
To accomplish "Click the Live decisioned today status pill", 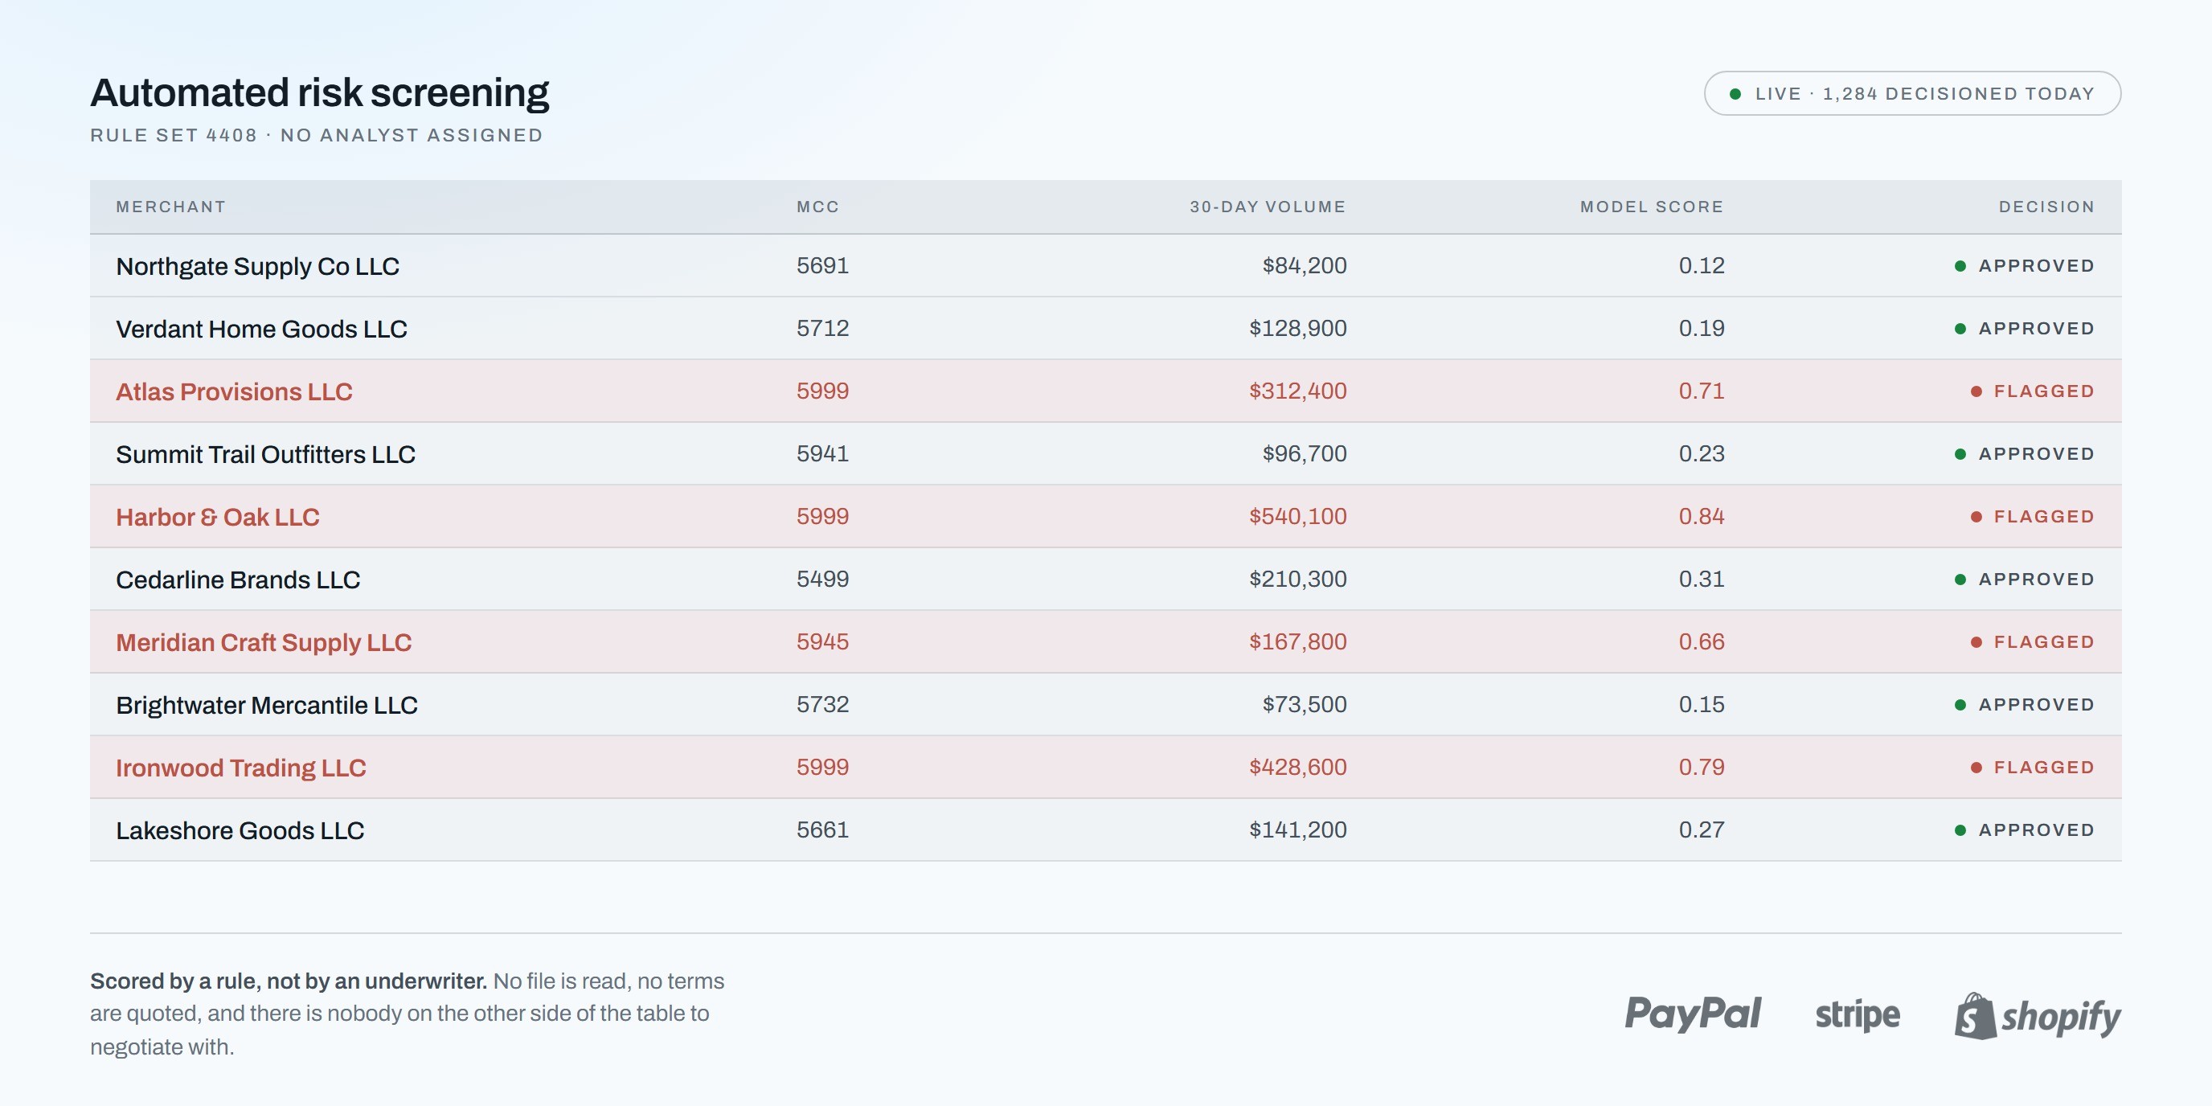I will [1912, 93].
